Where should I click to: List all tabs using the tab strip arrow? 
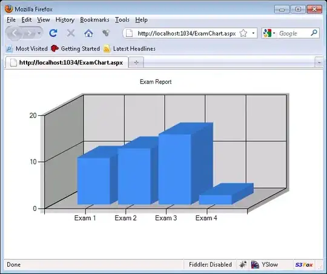click(x=319, y=62)
